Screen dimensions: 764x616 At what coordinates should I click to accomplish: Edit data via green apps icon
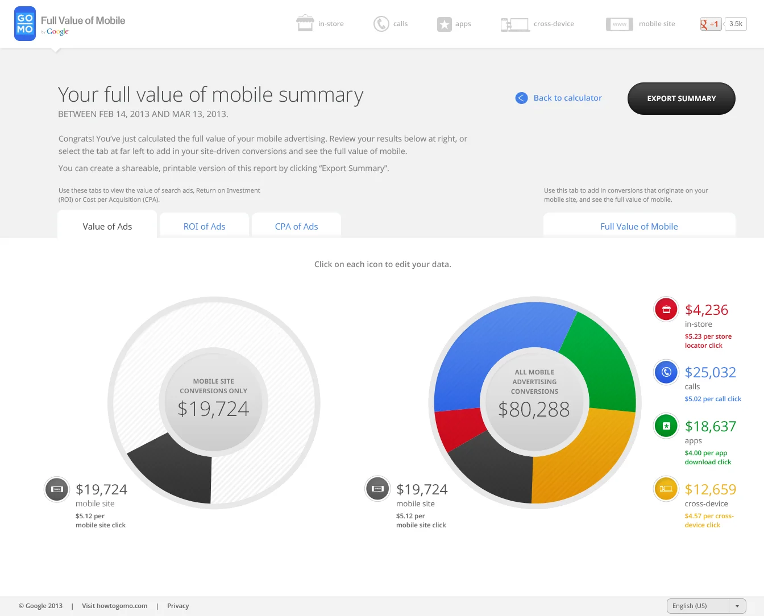coord(666,426)
